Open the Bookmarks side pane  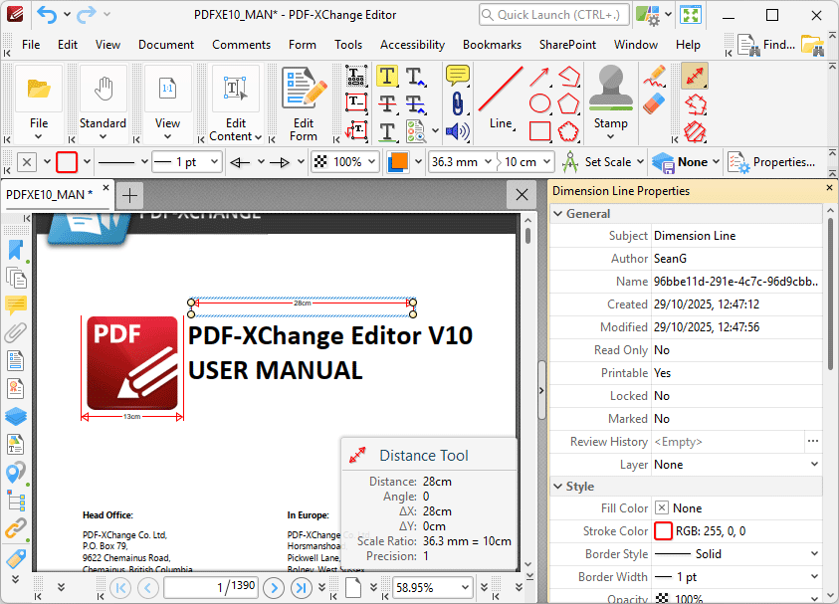pos(16,250)
